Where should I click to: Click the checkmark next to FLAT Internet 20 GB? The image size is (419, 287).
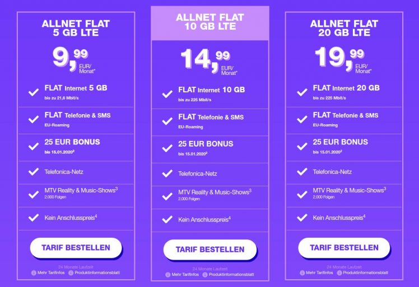(301, 92)
